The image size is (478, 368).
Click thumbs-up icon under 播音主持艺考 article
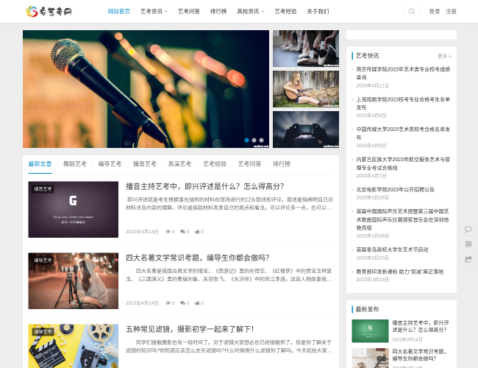197,232
